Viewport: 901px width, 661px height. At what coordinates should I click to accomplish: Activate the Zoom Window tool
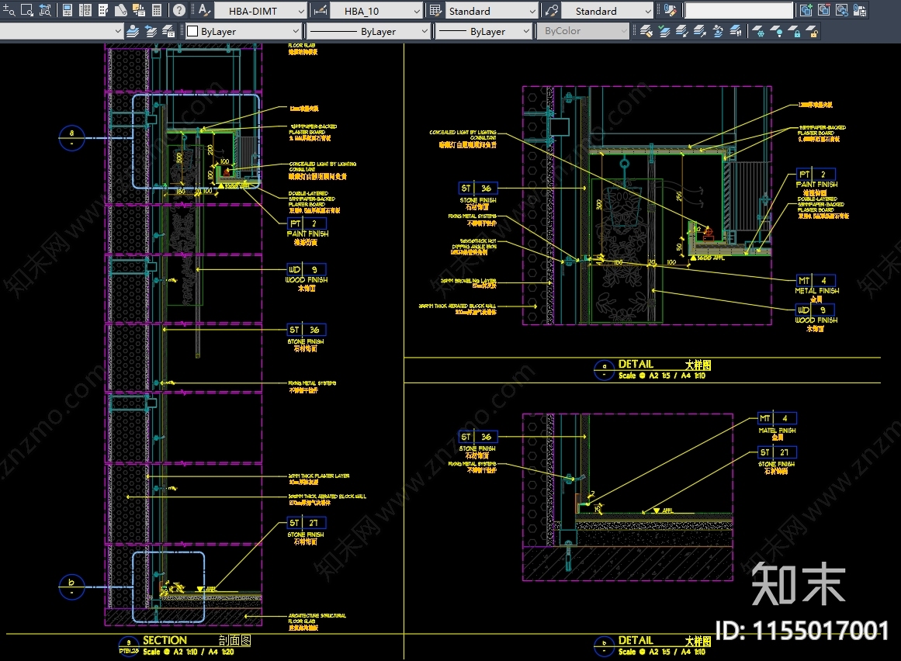tap(26, 11)
